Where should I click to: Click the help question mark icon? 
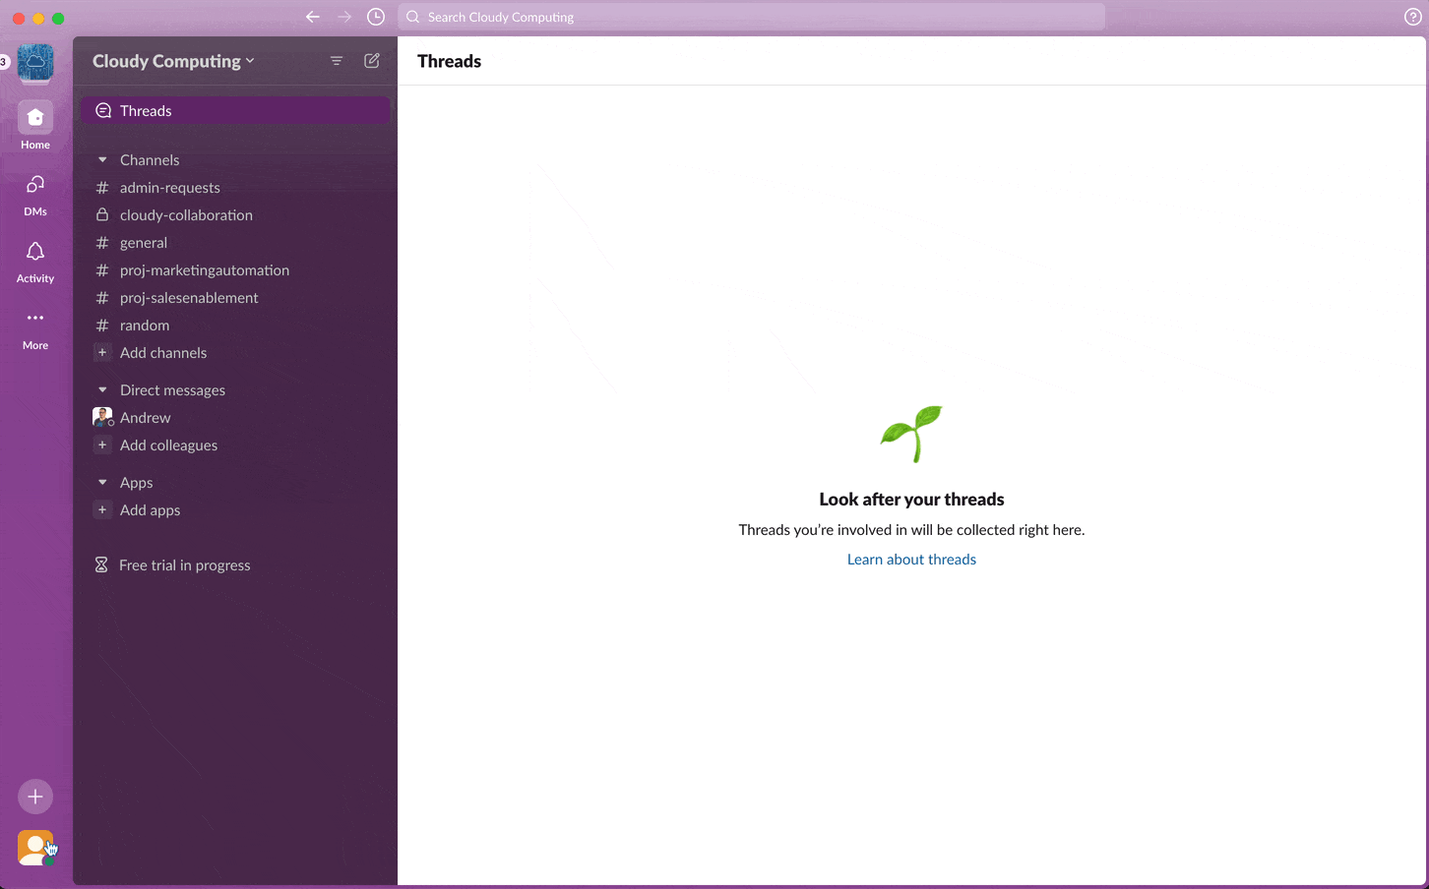[x=1412, y=17]
